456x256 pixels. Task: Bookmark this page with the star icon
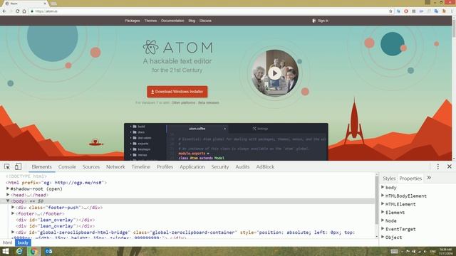tap(390, 11)
